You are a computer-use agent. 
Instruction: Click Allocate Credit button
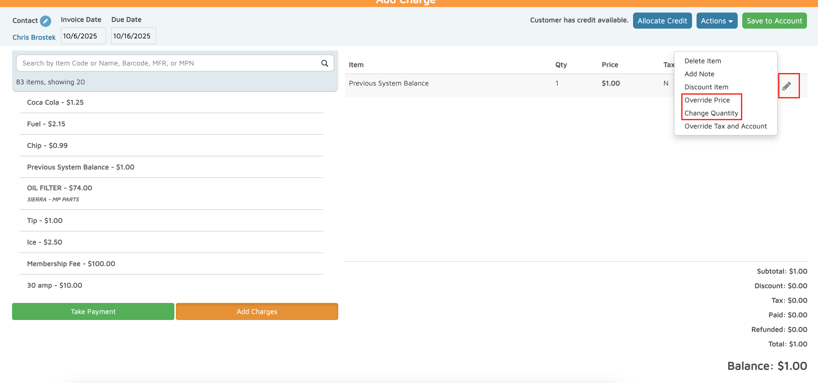(x=662, y=21)
